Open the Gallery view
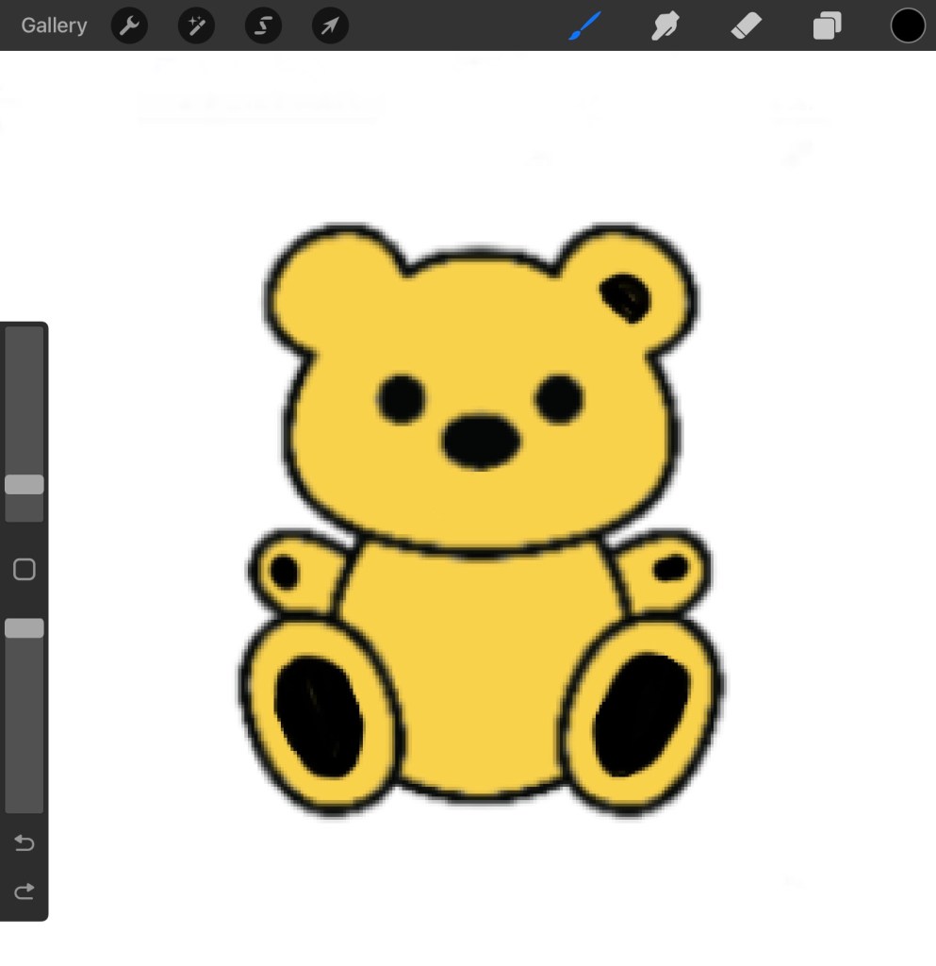Viewport: 936px width, 966px height. 54,25
